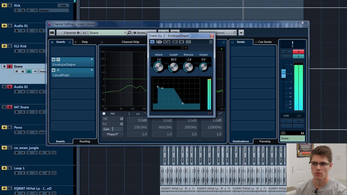The width and height of the screenshot is (347, 195).
Task: Click the LC low-cut filter button
Action: pyautogui.click(x=113, y=124)
